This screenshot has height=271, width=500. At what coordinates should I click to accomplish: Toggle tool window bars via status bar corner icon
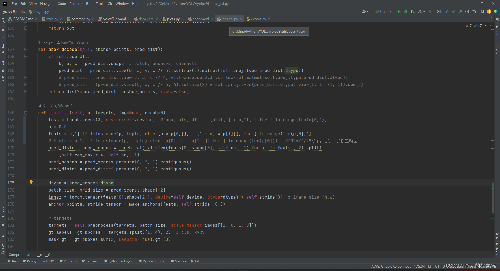(4, 266)
